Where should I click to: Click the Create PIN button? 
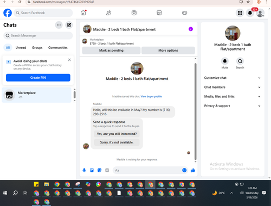(x=38, y=78)
